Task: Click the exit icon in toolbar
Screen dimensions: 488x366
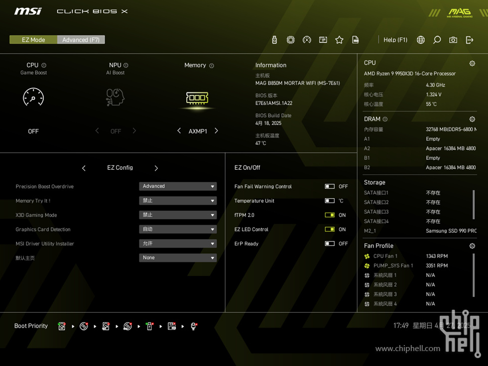Action: (469, 40)
